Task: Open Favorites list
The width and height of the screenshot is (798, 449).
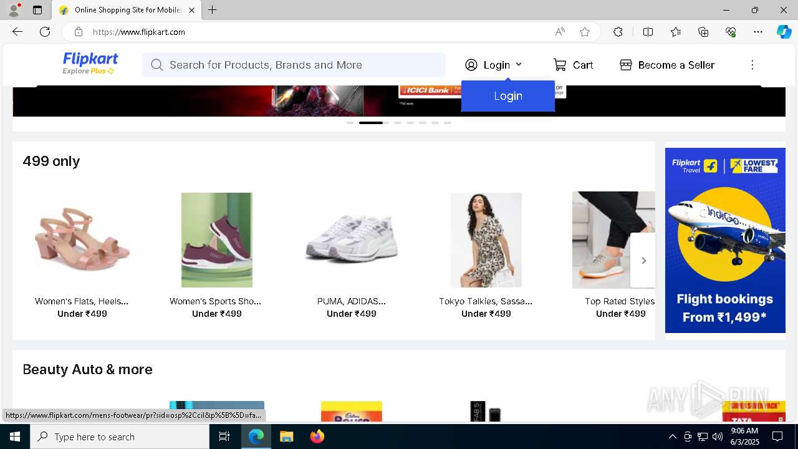Action: point(676,32)
